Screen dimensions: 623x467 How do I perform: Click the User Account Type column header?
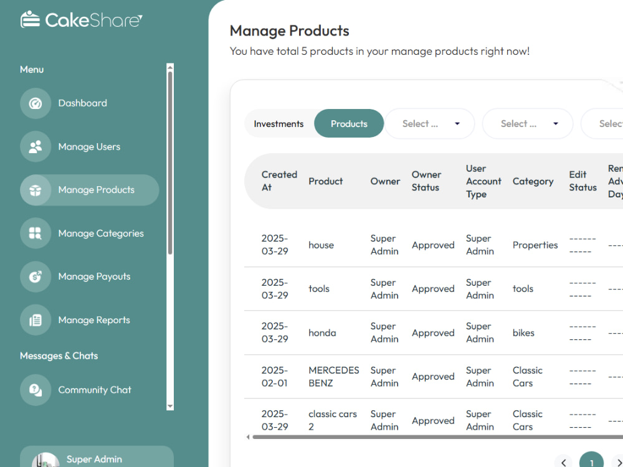[x=483, y=181]
